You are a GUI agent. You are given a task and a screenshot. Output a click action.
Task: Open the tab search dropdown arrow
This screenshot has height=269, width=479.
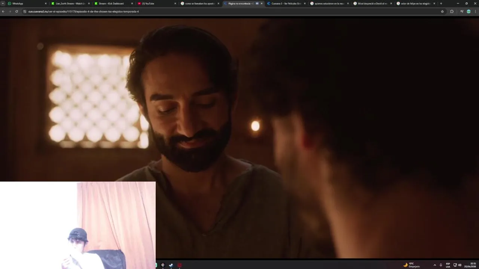3,3
